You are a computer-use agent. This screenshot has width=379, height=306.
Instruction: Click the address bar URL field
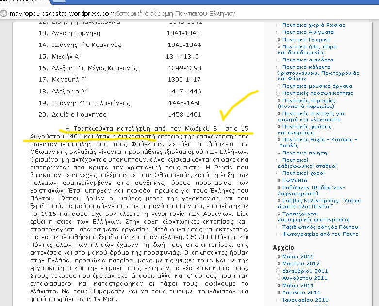click(x=122, y=13)
